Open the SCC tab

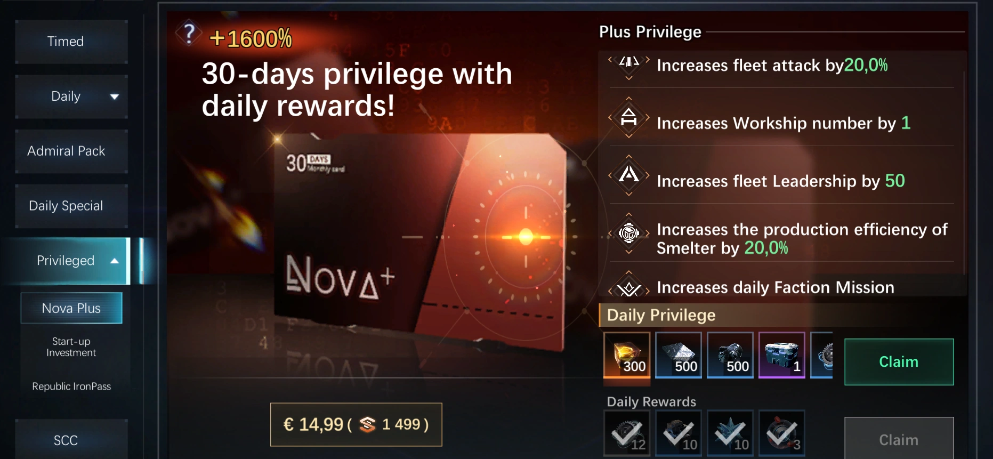coord(71,439)
